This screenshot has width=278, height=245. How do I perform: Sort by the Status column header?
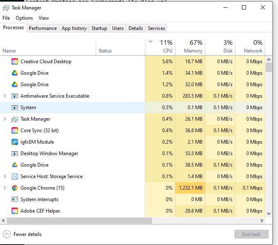tap(120, 47)
